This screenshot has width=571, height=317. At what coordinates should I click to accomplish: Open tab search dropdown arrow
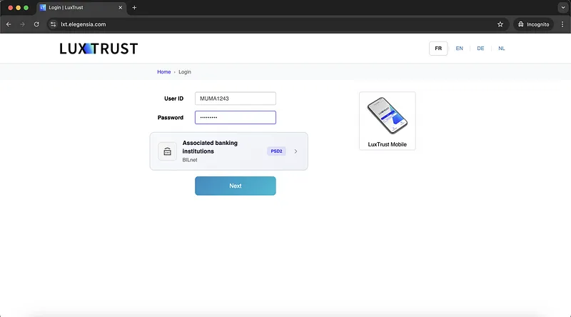(x=563, y=8)
